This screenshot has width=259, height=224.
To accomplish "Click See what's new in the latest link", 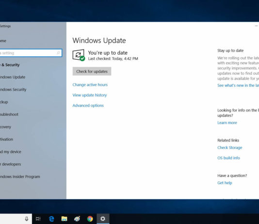I will (238, 85).
